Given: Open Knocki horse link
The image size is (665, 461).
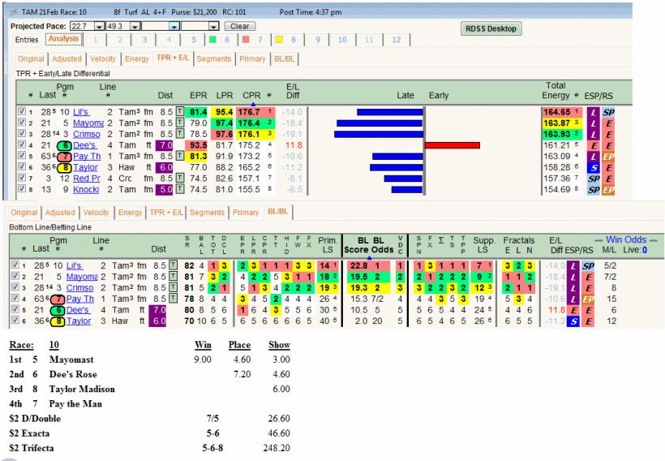Looking at the screenshot, I should pyautogui.click(x=86, y=189).
